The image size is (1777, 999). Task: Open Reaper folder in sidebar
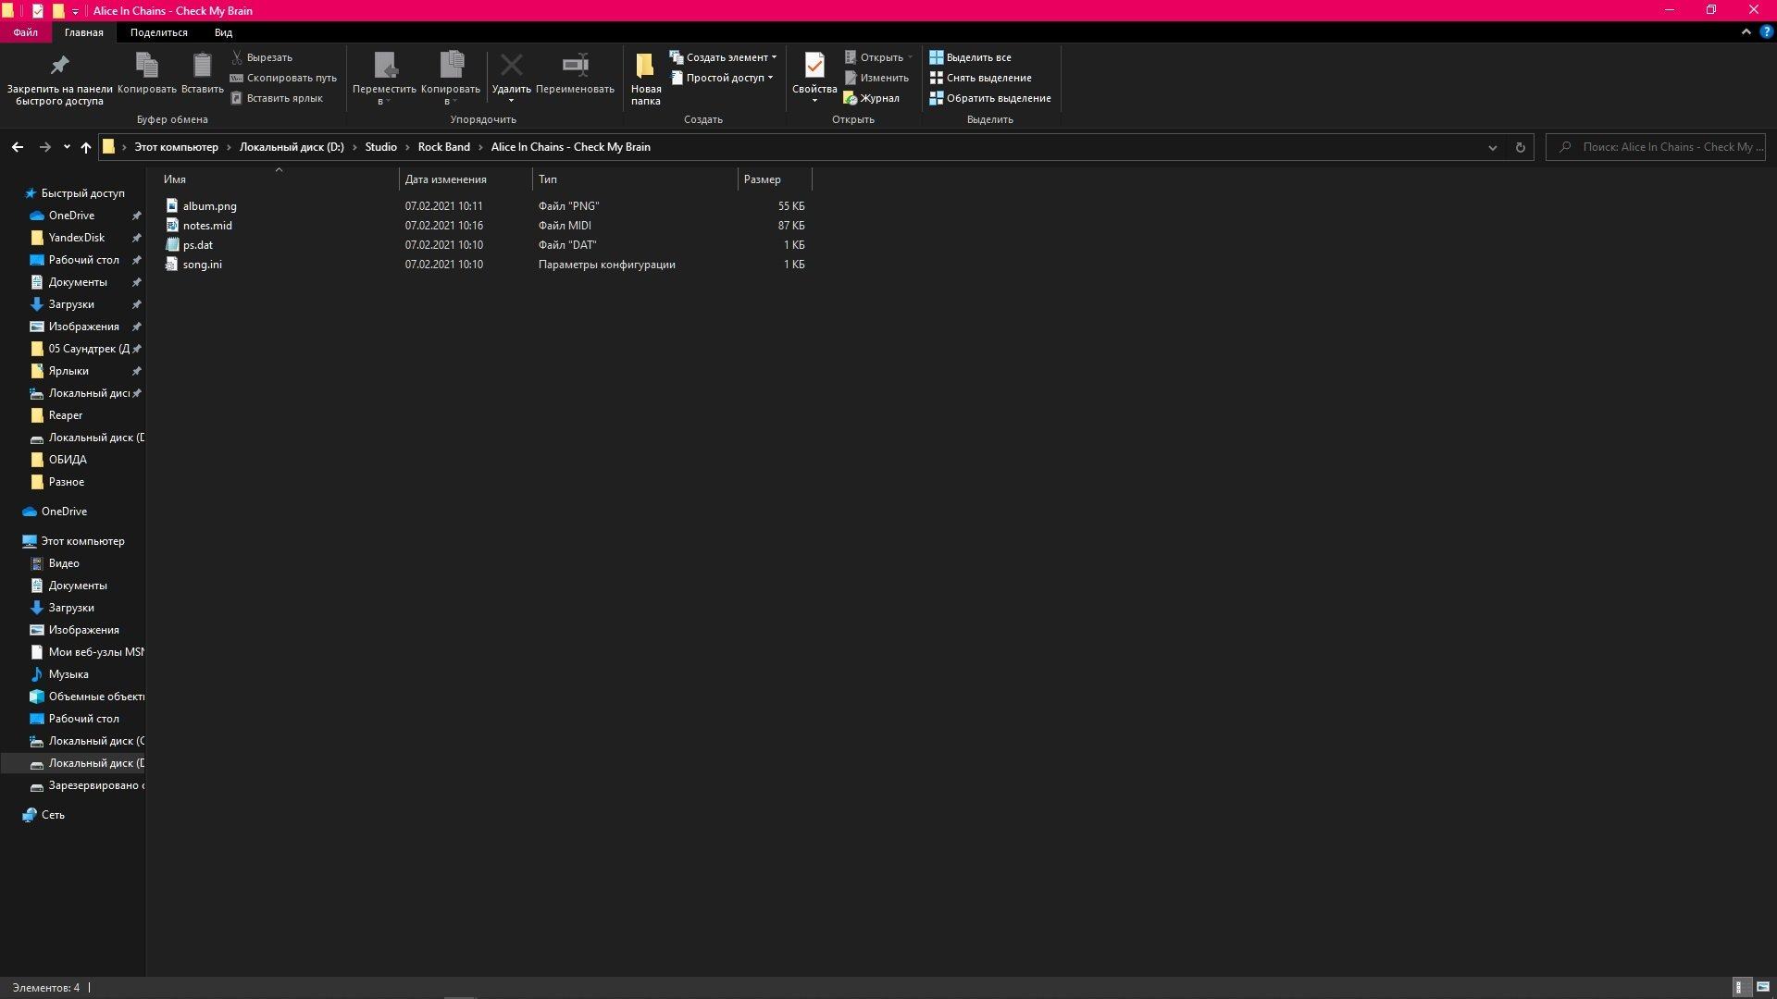click(x=65, y=415)
